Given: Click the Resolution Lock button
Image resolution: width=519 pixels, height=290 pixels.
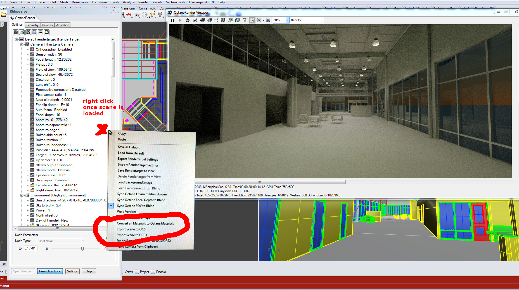Looking at the screenshot, I should (50, 271).
